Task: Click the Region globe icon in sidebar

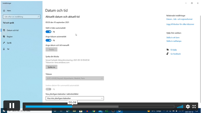Action: pos(4,37)
